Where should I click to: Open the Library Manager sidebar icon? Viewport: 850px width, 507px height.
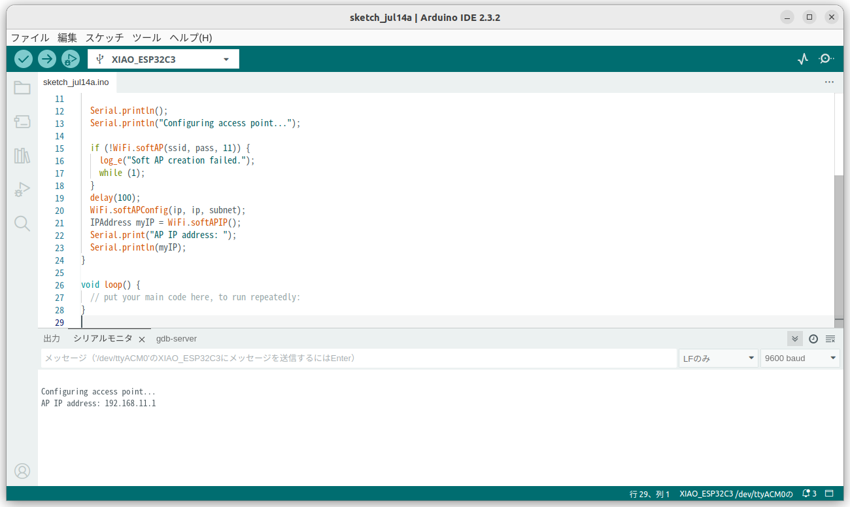coord(22,156)
